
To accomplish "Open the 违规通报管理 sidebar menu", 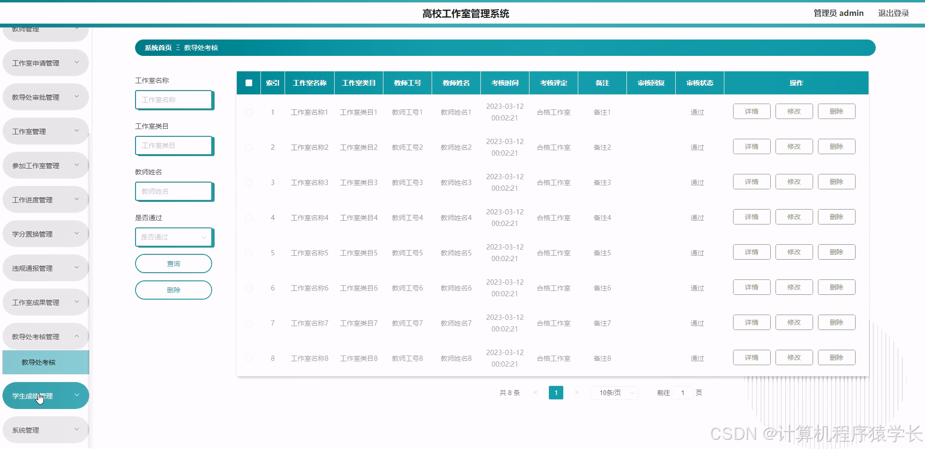I will pos(45,268).
